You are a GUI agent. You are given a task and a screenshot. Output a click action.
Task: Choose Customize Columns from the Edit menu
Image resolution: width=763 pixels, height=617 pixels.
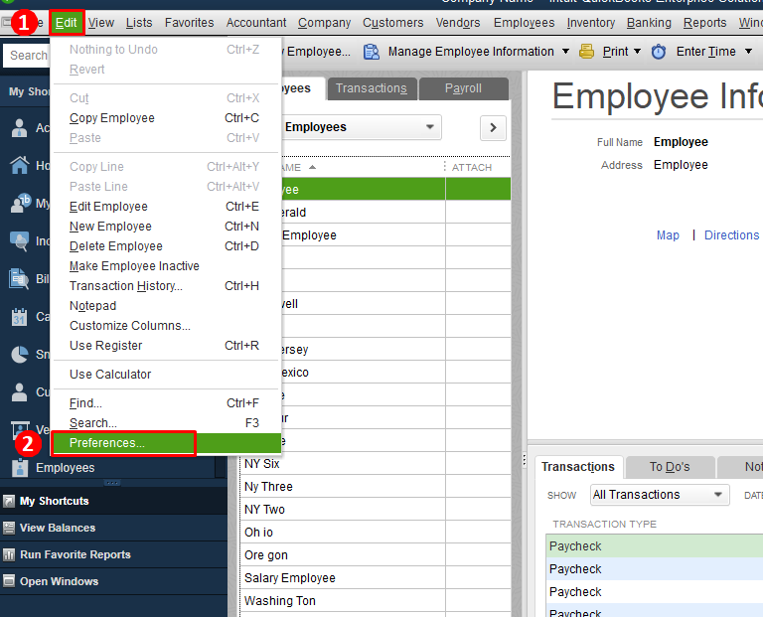(x=166, y=326)
